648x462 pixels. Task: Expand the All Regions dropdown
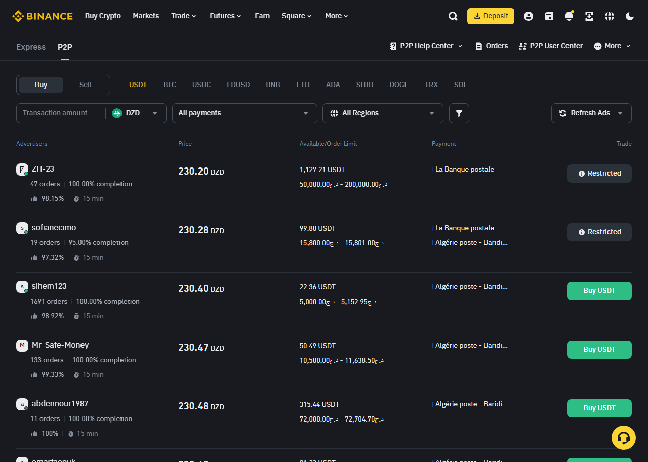coord(382,113)
